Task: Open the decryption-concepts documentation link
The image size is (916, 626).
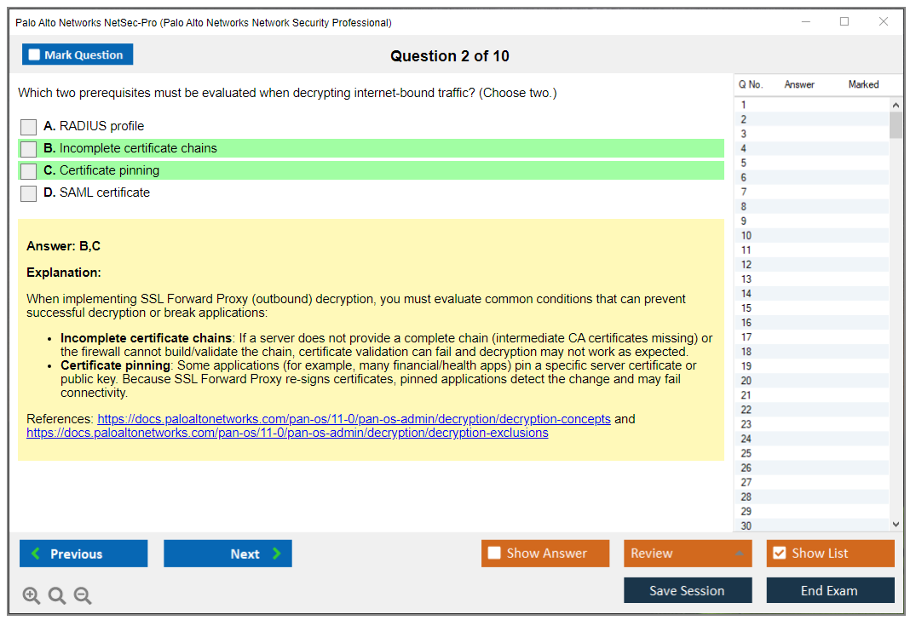Action: pos(354,419)
